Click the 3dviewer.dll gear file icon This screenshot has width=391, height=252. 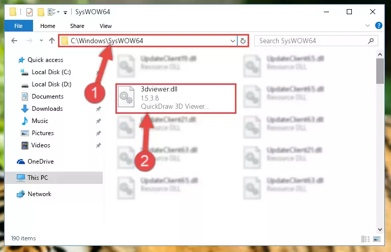[126, 97]
